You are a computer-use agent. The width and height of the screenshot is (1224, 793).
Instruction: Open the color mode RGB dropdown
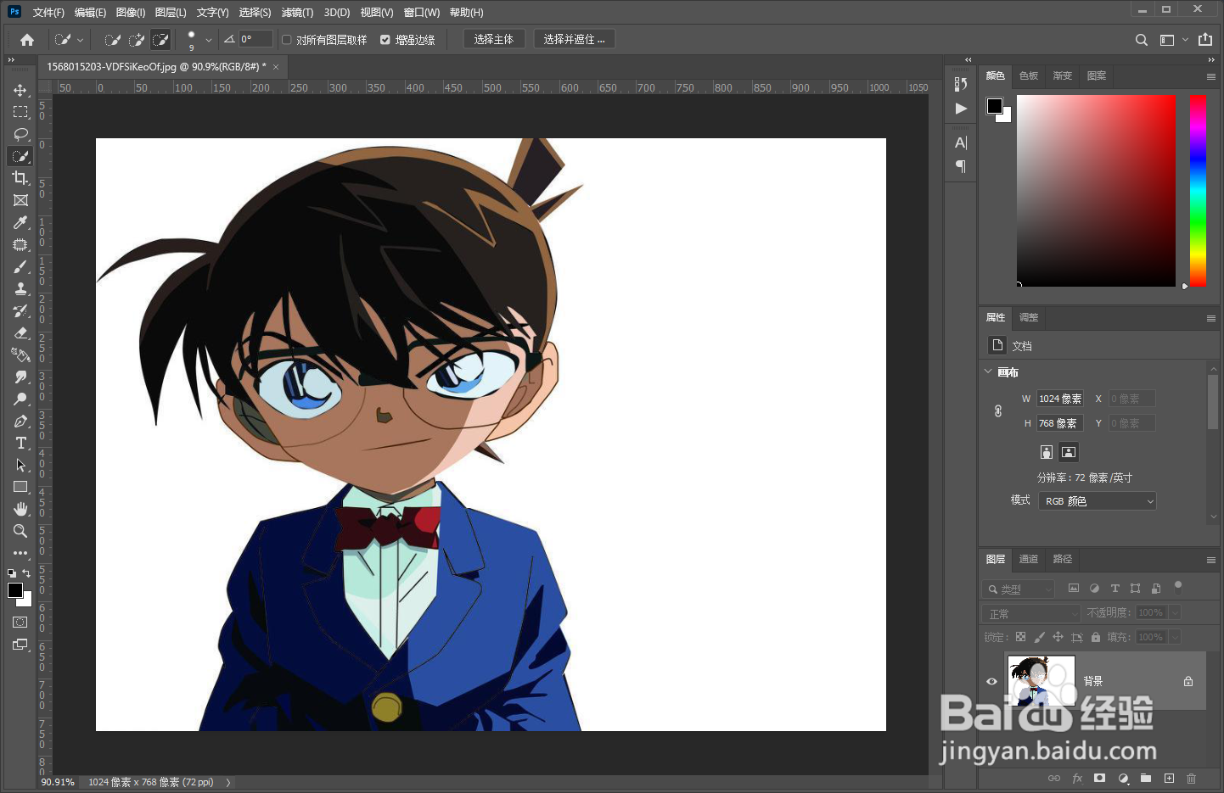(x=1098, y=501)
